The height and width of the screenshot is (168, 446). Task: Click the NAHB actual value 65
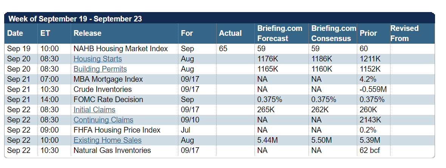(x=223, y=49)
